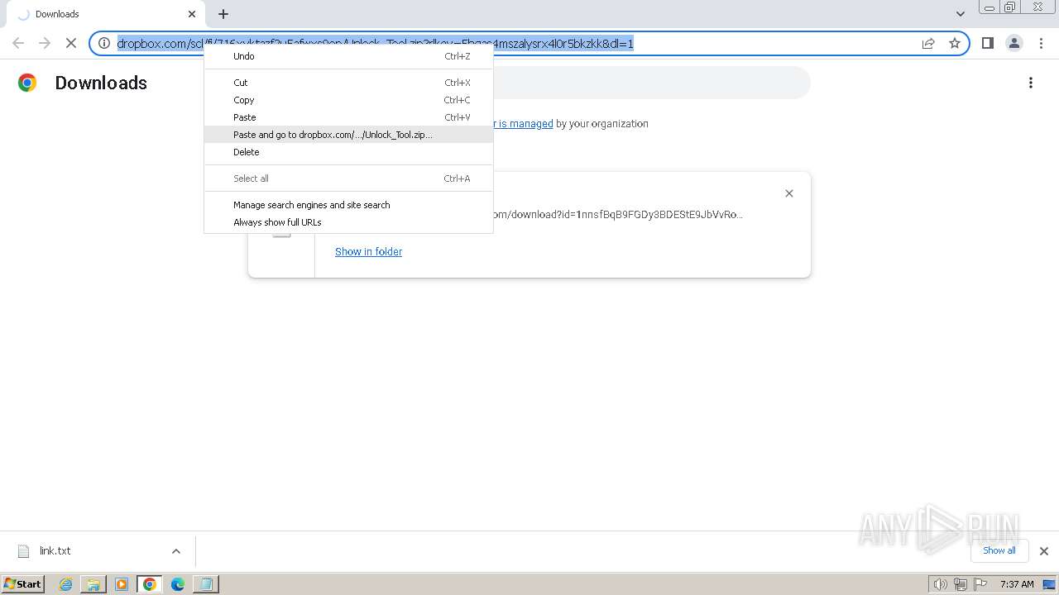This screenshot has width=1059, height=595.
Task: Open link.txt from the download shelf
Action: coord(55,551)
